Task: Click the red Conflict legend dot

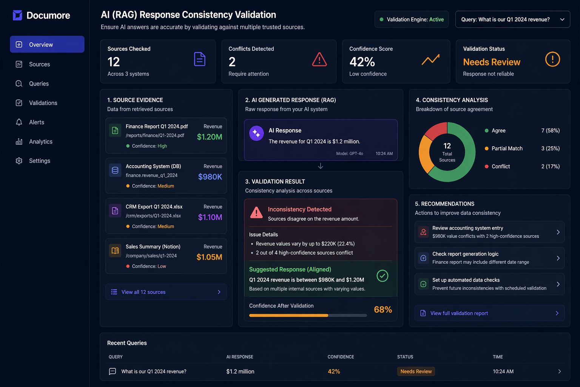Action: tap(487, 166)
